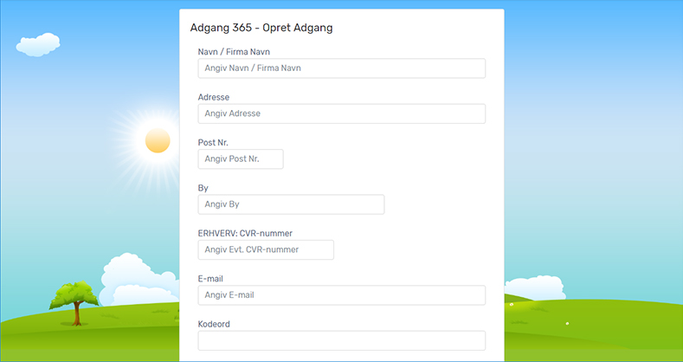Focus the Adresse text box
Viewport: 683px width, 362px height.
click(x=341, y=113)
